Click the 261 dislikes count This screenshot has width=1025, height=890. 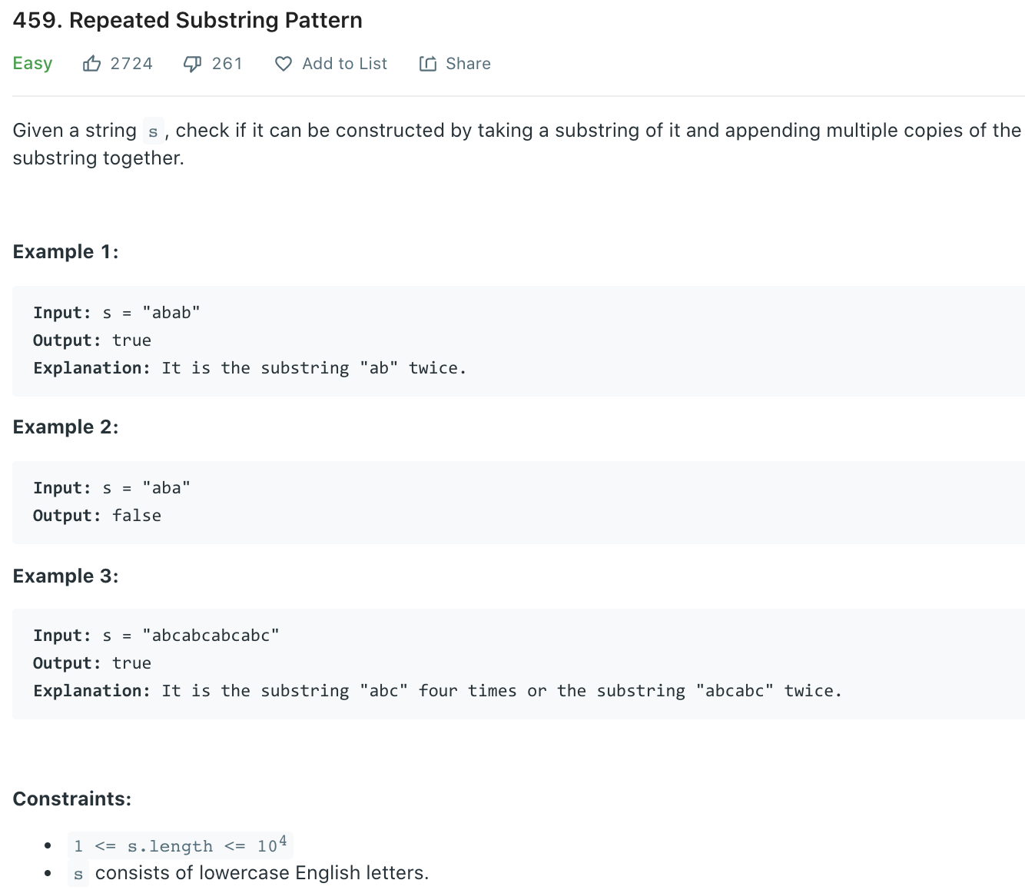[x=227, y=64]
